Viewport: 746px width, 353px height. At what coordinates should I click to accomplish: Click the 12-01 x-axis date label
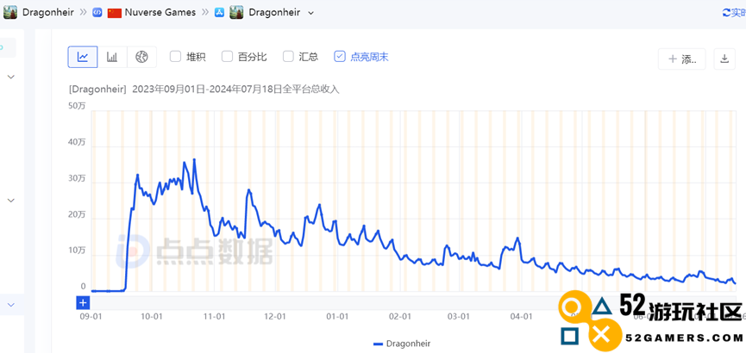pyautogui.click(x=274, y=316)
